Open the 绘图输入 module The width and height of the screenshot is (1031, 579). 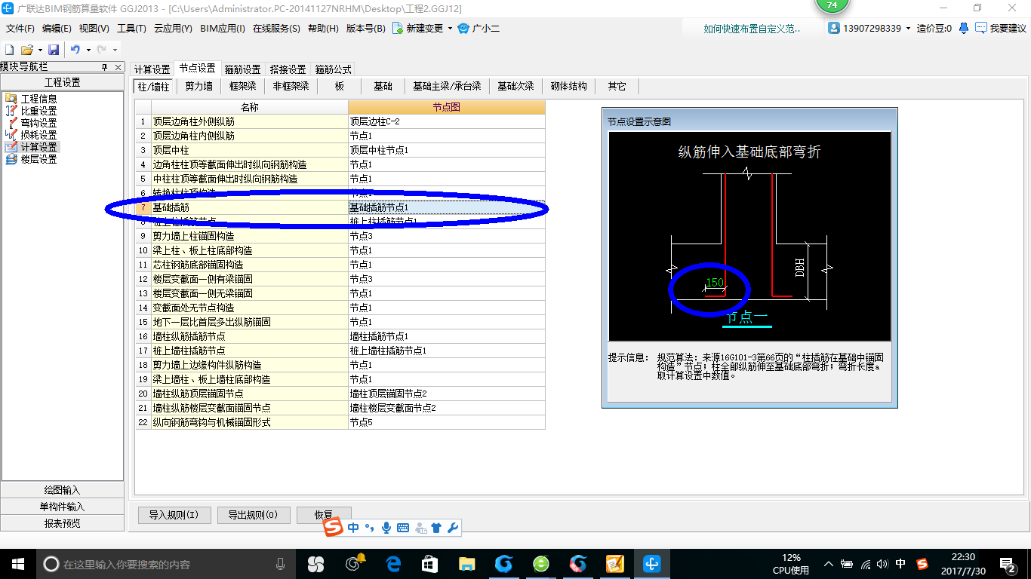[x=62, y=490]
